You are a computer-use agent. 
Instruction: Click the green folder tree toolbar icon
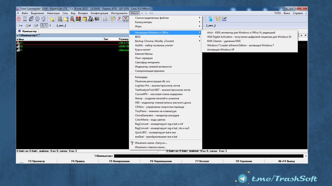pyautogui.click(x=113, y=19)
